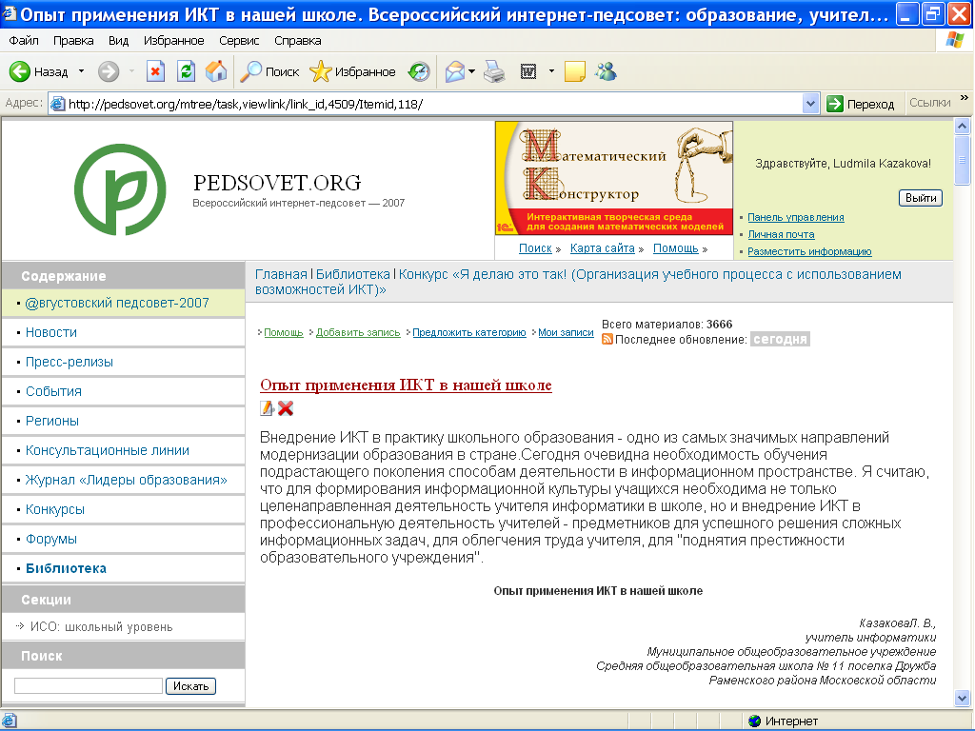Viewport: 975px width, 731px height.
Task: Click the green Переход go arrow button
Action: [x=861, y=104]
